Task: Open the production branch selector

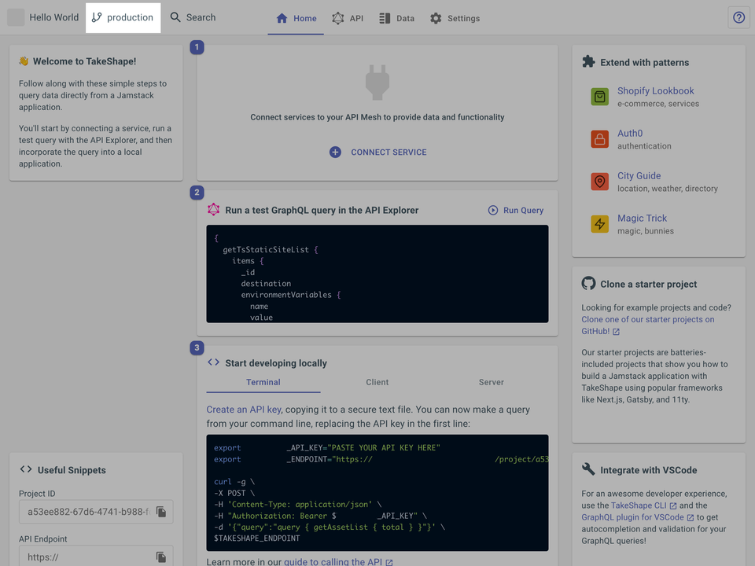Action: (x=123, y=17)
